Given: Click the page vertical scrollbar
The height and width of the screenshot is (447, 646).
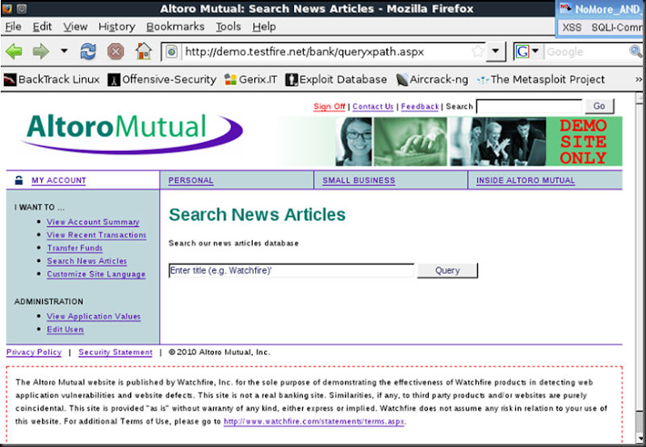Looking at the screenshot, I should (x=640, y=268).
